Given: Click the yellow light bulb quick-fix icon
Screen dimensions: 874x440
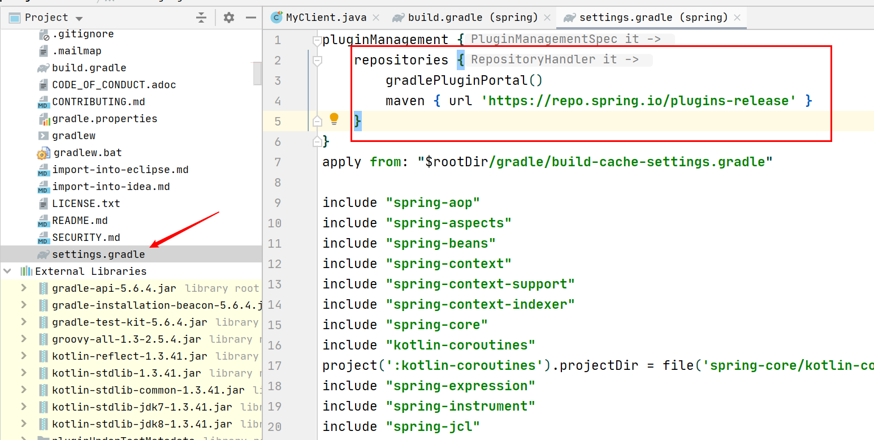Looking at the screenshot, I should pyautogui.click(x=334, y=119).
